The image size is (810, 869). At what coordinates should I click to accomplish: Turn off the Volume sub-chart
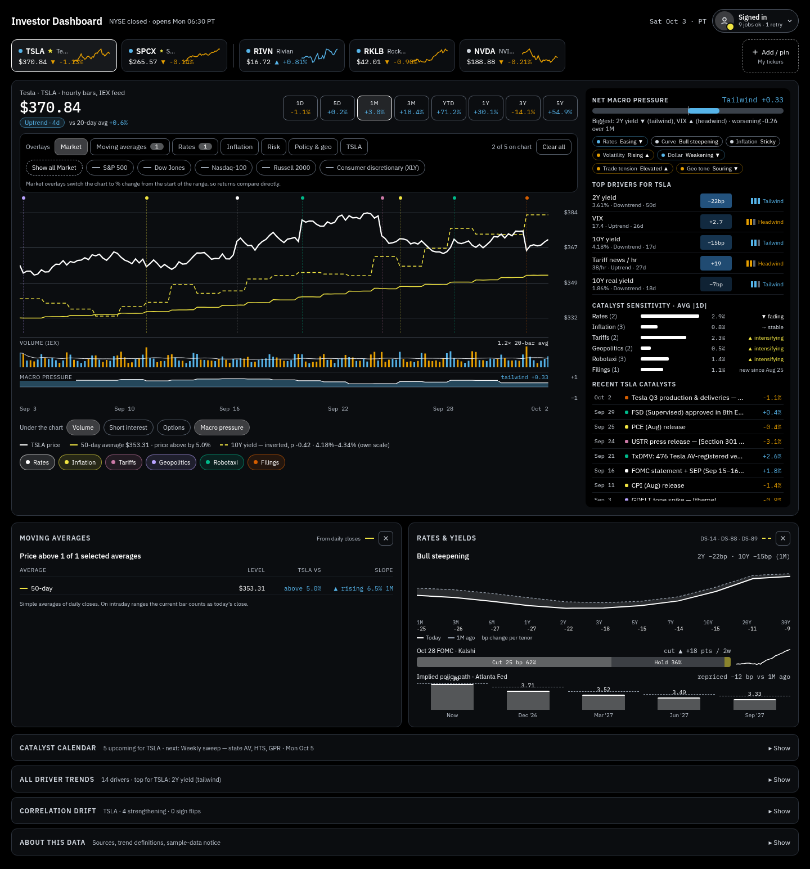[83, 427]
